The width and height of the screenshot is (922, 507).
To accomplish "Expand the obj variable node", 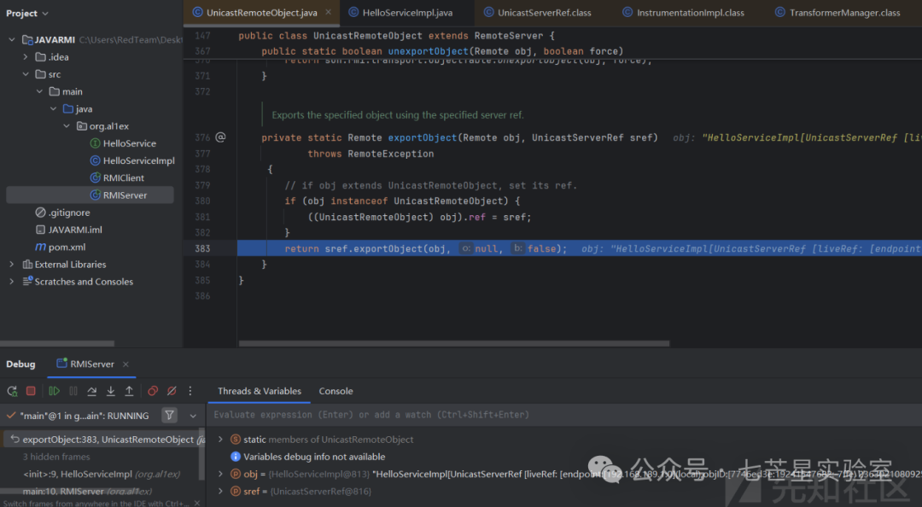I will pos(220,474).
